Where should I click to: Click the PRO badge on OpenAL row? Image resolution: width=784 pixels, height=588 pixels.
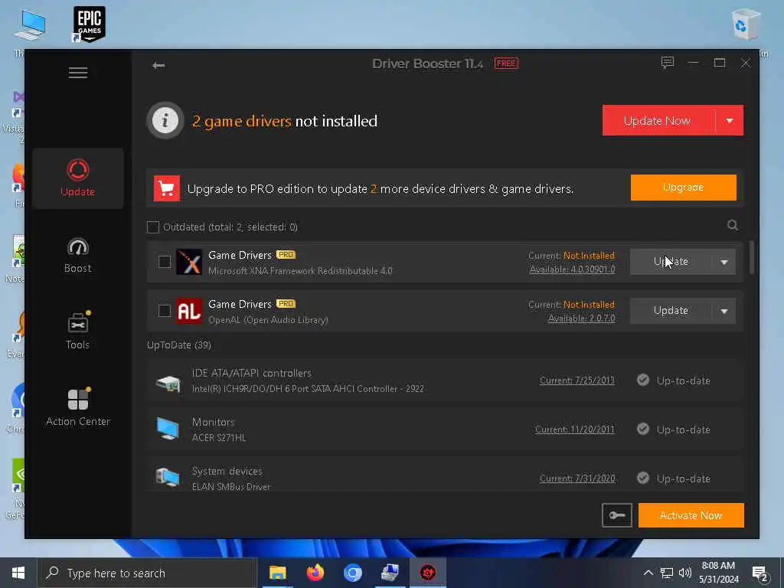(x=286, y=303)
